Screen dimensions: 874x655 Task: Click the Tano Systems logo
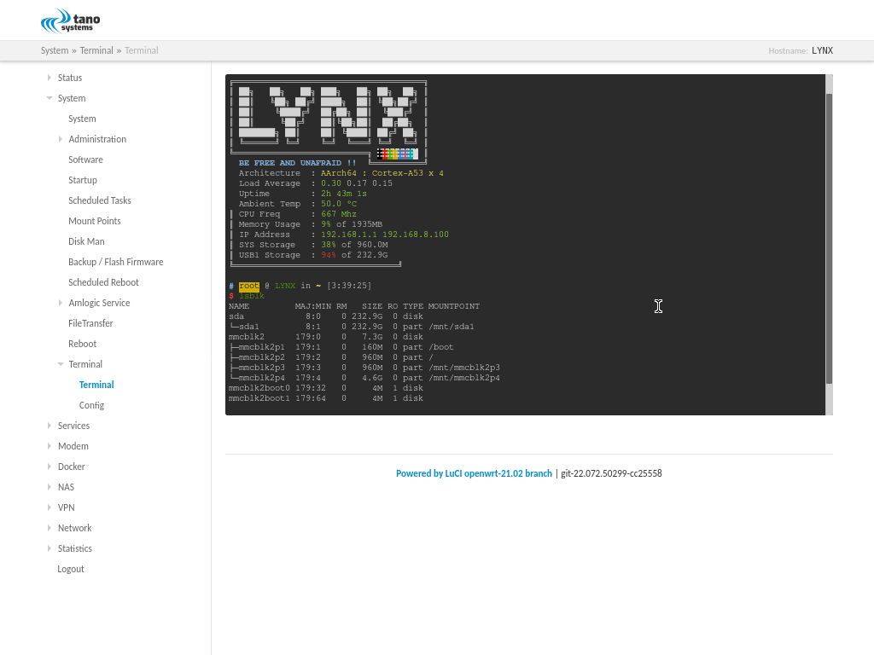71,21
